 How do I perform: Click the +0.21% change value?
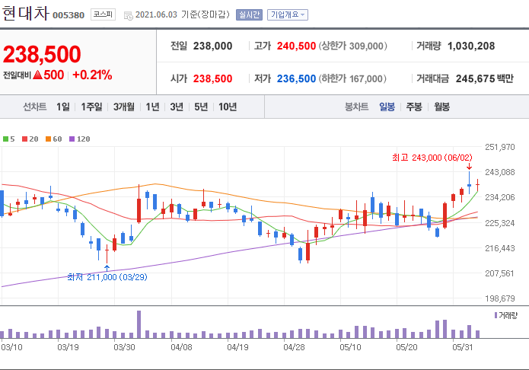coord(92,75)
